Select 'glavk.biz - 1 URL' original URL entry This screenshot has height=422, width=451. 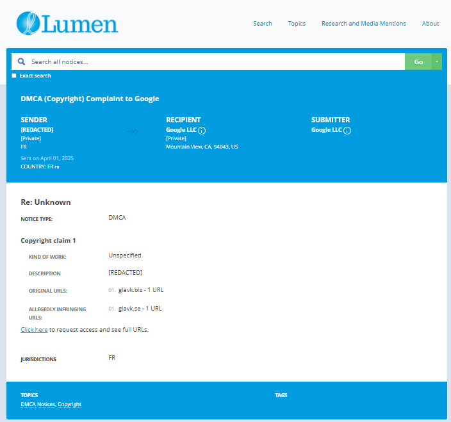point(141,290)
